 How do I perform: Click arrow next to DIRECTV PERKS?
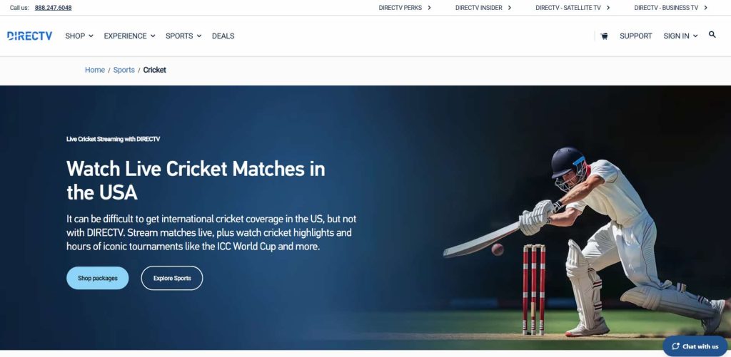[429, 7]
